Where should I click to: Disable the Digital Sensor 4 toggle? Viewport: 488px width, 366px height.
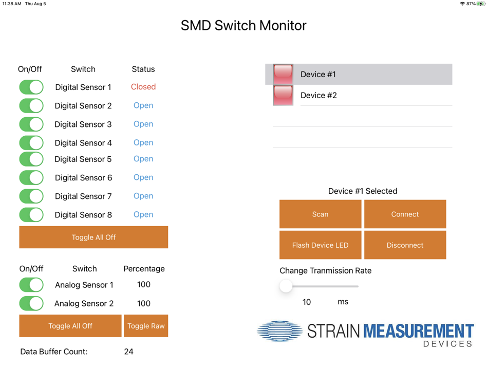coord(31,143)
